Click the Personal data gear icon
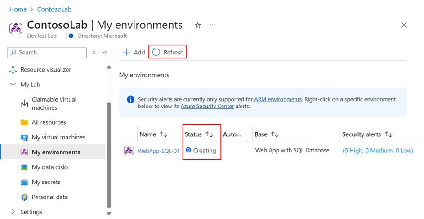This screenshot has width=424, height=219. pyautogui.click(x=24, y=197)
